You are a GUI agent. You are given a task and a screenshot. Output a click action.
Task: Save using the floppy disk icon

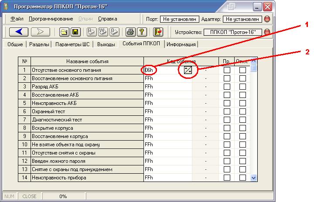[x=75, y=32]
